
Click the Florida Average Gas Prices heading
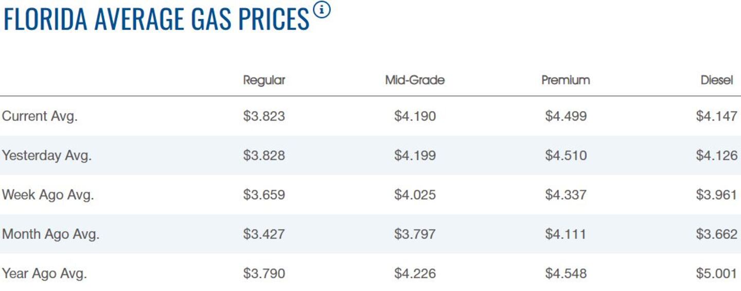point(156,20)
